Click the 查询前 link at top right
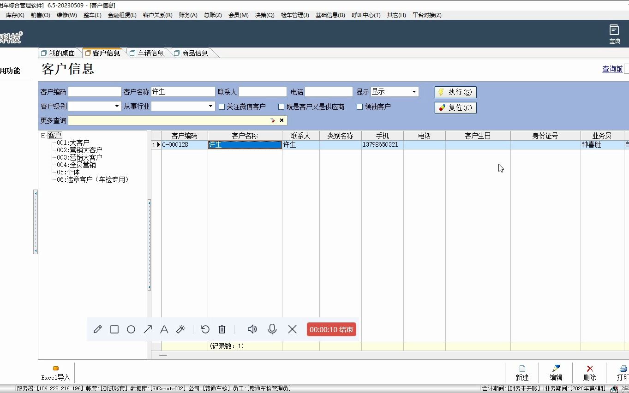The image size is (629, 393). click(x=613, y=68)
